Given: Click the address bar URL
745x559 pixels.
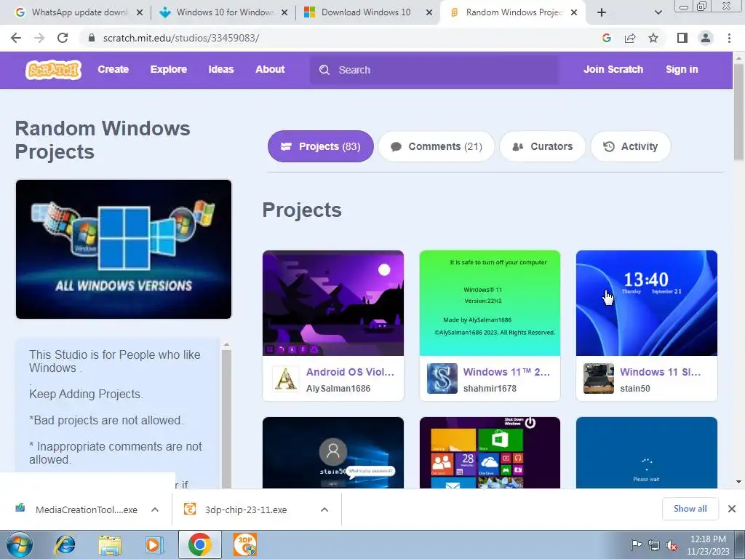Looking at the screenshot, I should click(181, 38).
